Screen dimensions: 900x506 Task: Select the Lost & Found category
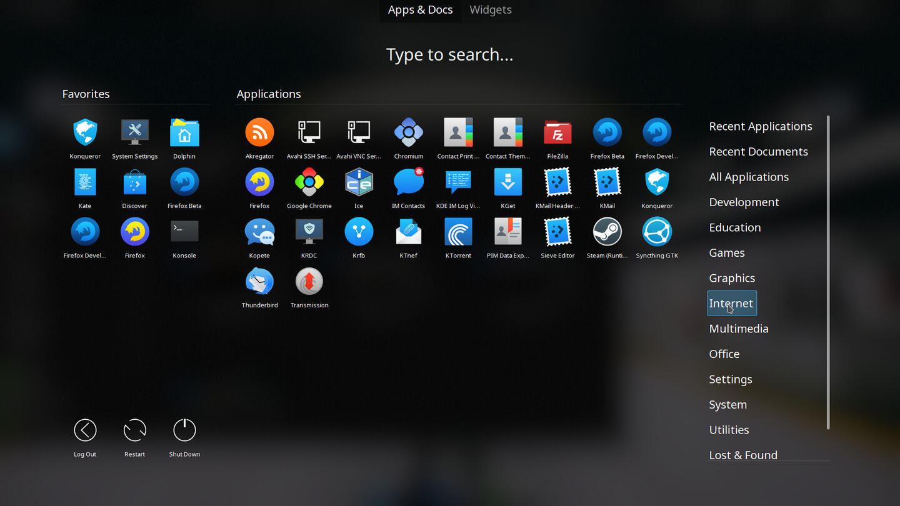coord(743,455)
